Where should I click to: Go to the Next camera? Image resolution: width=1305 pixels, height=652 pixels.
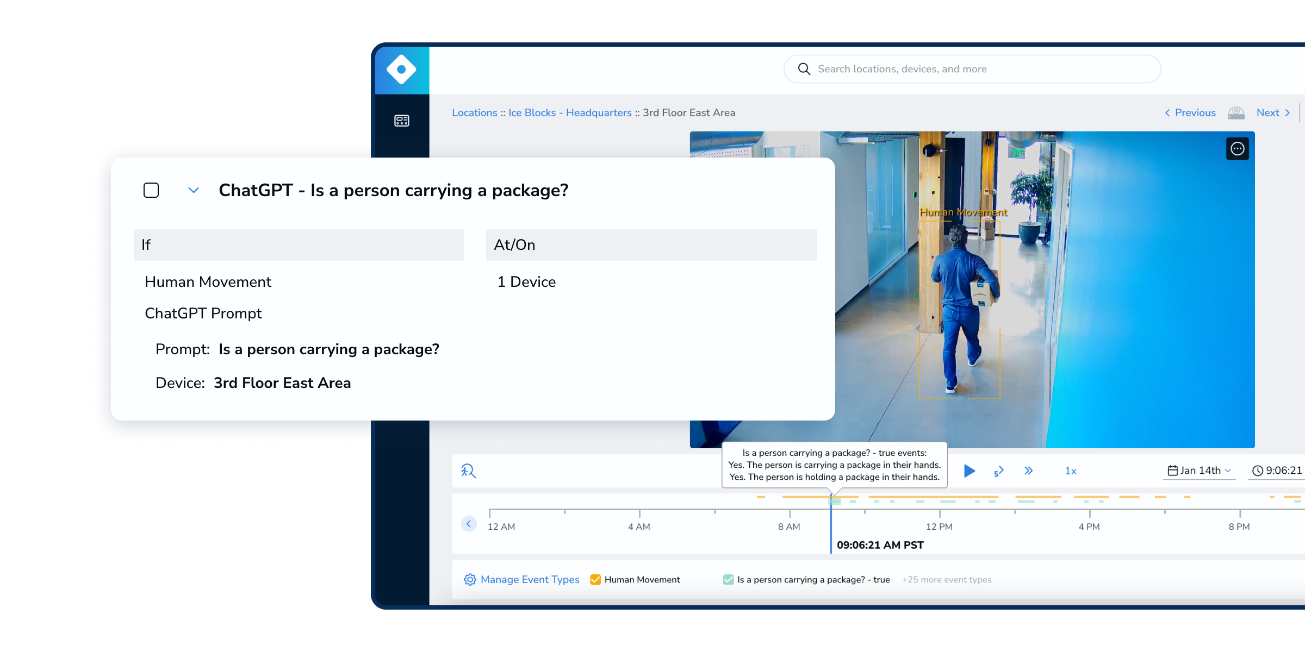pos(1273,112)
